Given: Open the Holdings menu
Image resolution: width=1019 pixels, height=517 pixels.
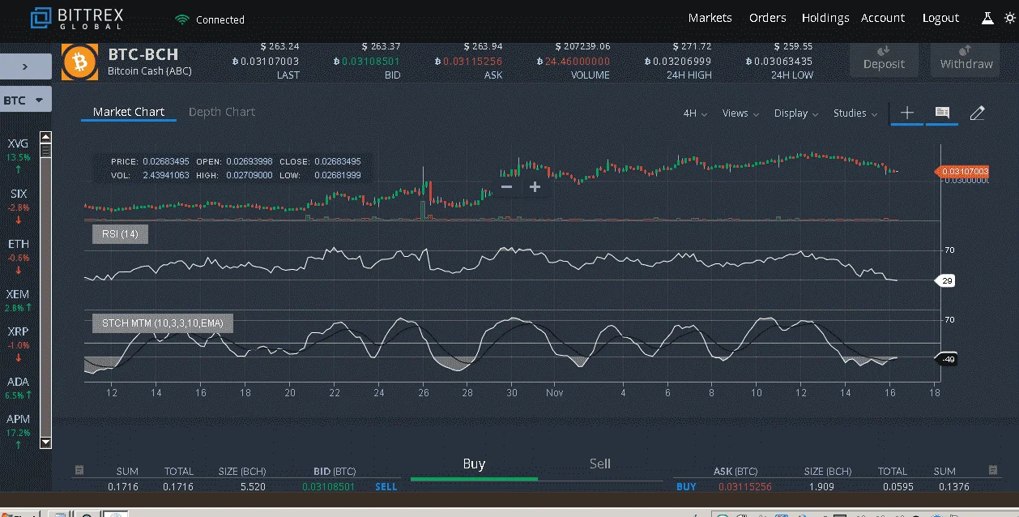Looking at the screenshot, I should [825, 18].
